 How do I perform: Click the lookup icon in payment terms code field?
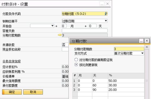(106, 14)
